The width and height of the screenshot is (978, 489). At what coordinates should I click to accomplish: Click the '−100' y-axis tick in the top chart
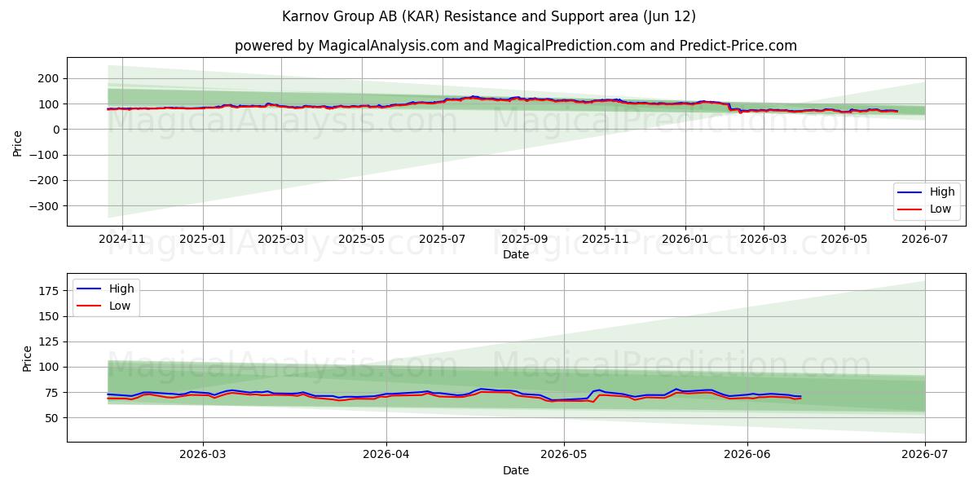[46, 155]
